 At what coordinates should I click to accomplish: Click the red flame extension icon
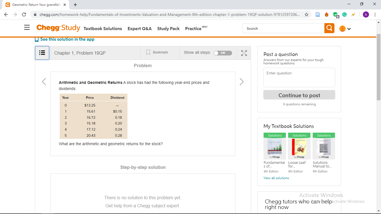click(x=327, y=14)
